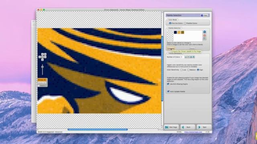Add a palette color with blue plus icon
This screenshot has height=144, width=257.
[204, 32]
